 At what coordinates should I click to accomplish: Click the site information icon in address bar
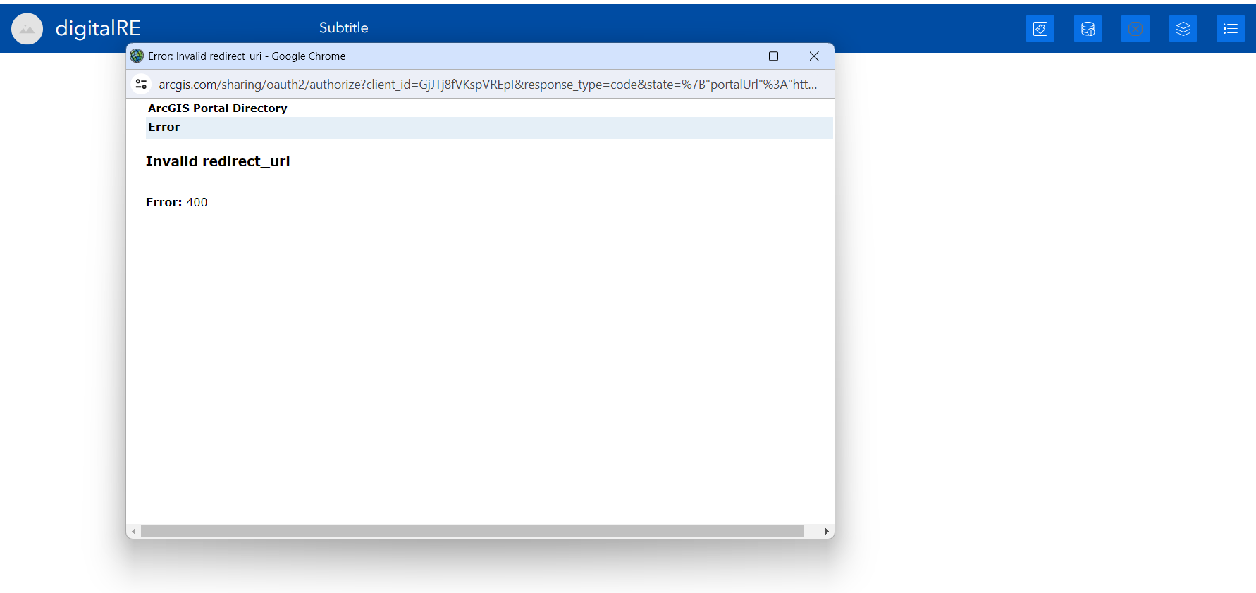click(141, 84)
